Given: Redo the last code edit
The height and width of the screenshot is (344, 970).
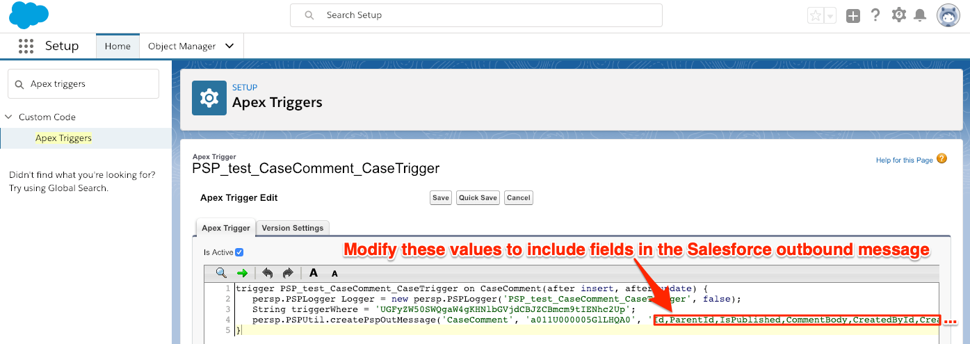Looking at the screenshot, I should click(x=288, y=273).
